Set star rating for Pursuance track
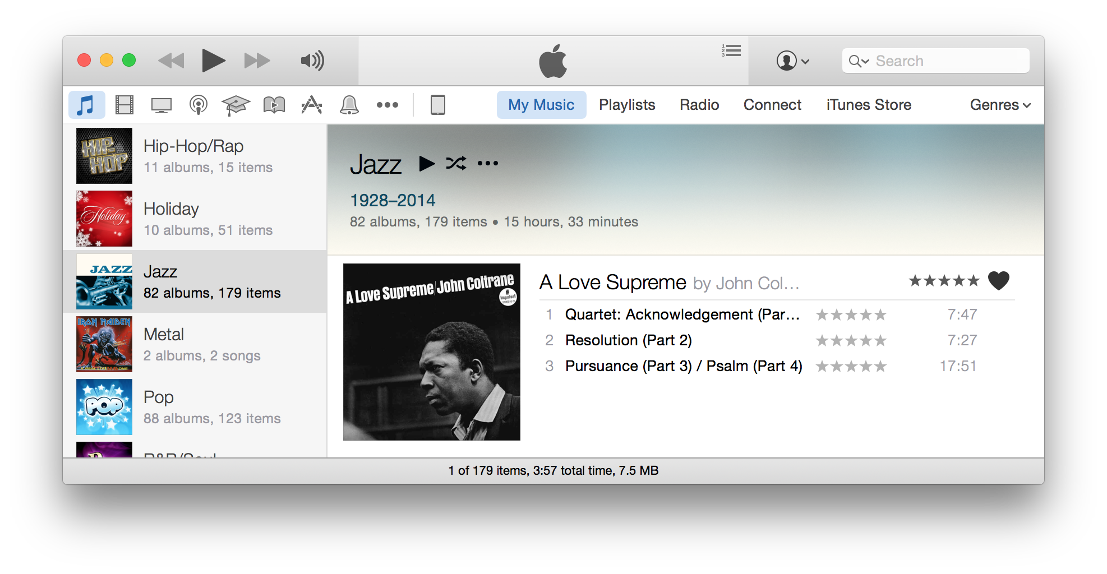The width and height of the screenshot is (1107, 574). (851, 367)
